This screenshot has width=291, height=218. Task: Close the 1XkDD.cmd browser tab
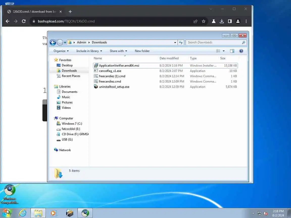(61, 12)
